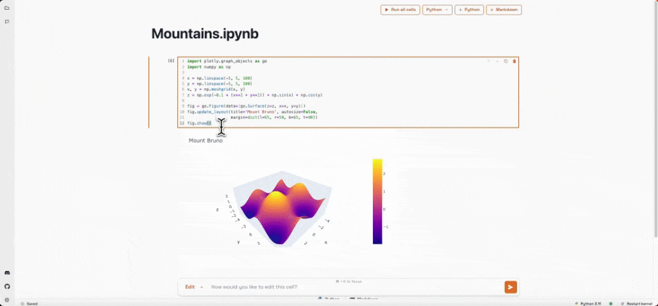The width and height of the screenshot is (658, 306).
Task: Open the file browser folder icon
Action: click(7, 8)
